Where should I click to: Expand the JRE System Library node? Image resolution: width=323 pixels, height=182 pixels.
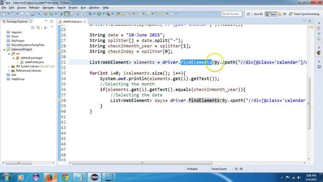pyautogui.click(x=9, y=66)
